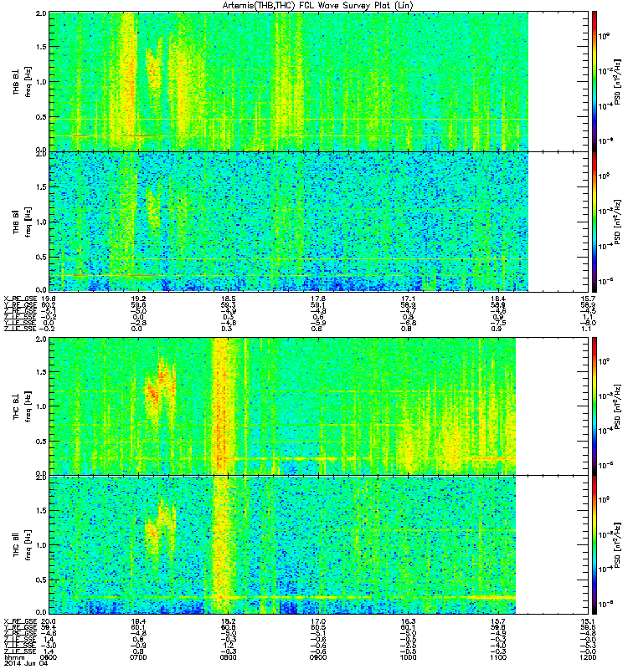
Task: Click the PSD [nT²/Hz] label of the top color bar
Action: (x=617, y=81)
